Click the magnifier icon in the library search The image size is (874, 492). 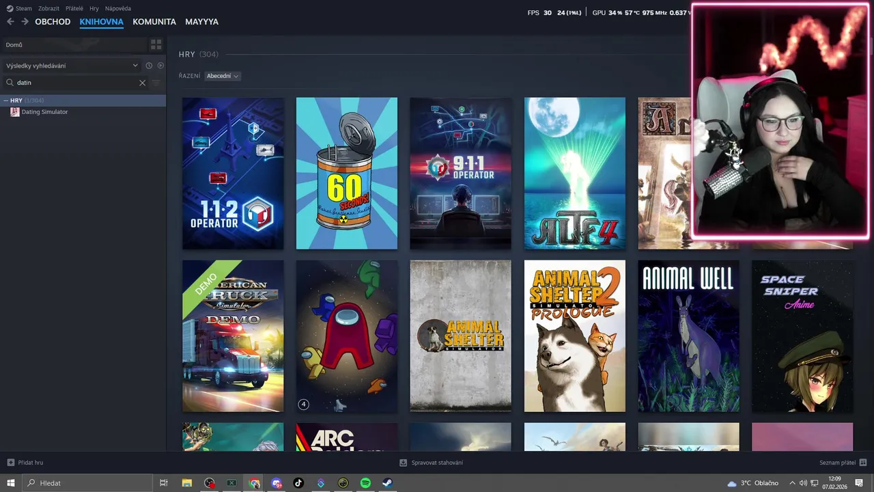tap(10, 83)
